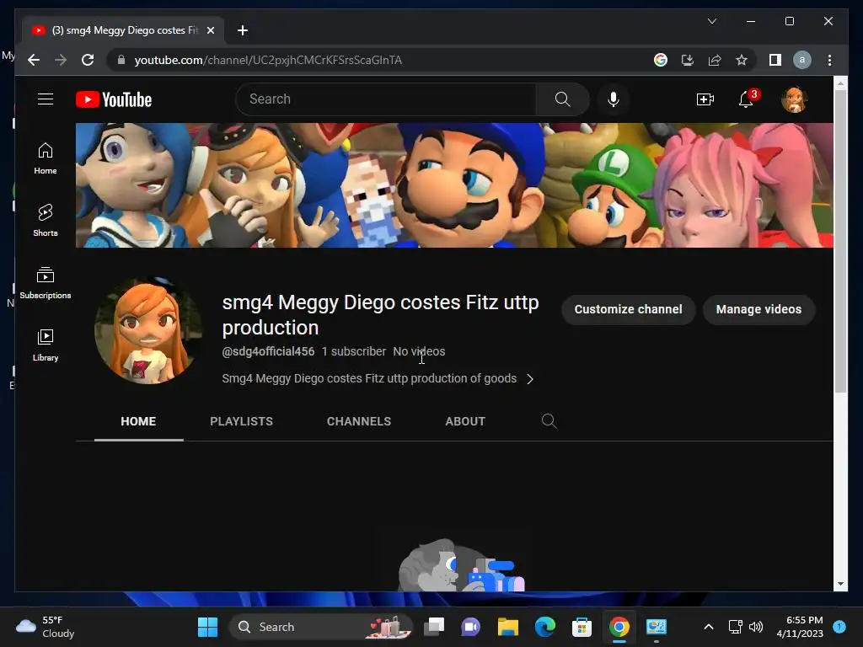Click the taskbar Search box
The width and height of the screenshot is (863, 647).
click(x=320, y=627)
